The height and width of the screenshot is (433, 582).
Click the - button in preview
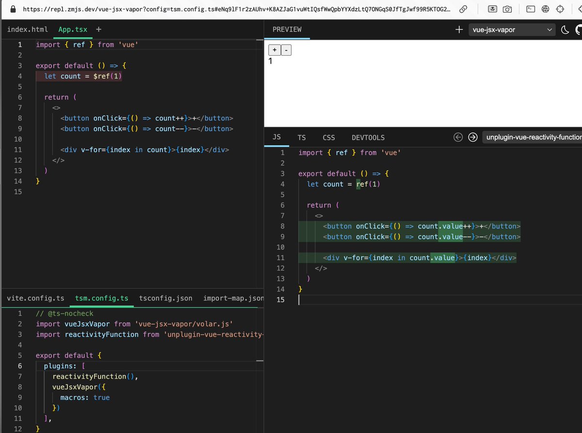(x=286, y=50)
